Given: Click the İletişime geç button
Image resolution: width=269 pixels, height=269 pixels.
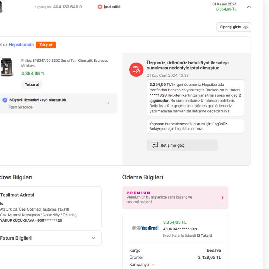Looking at the screenshot, I should pyautogui.click(x=182, y=145).
